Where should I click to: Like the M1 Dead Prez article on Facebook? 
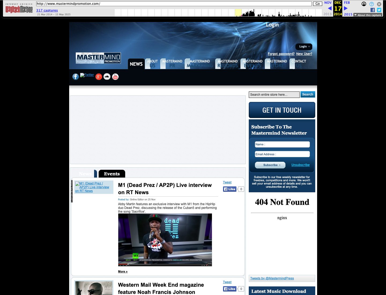[230, 189]
